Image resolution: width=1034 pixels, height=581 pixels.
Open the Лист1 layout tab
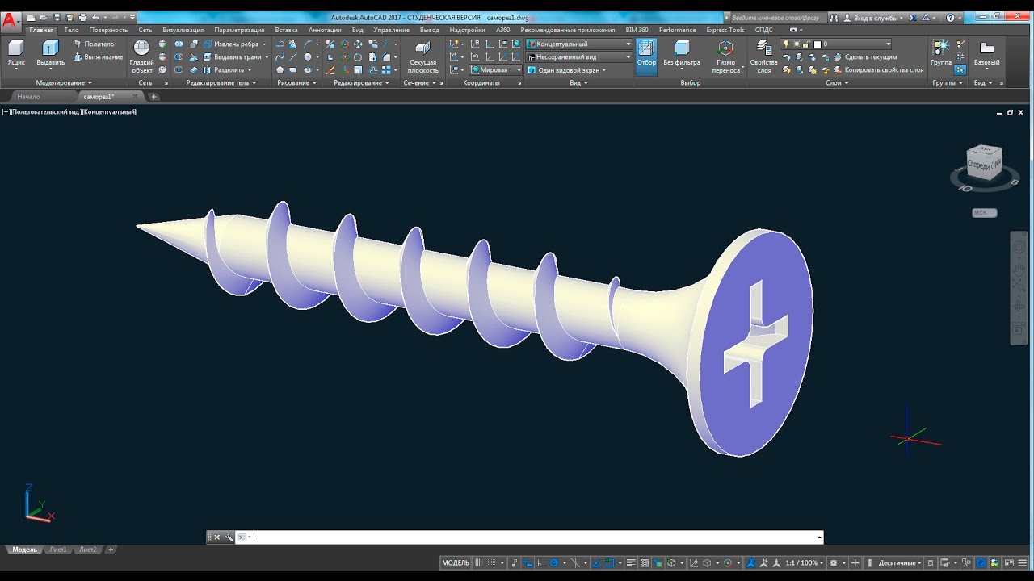coord(57,550)
